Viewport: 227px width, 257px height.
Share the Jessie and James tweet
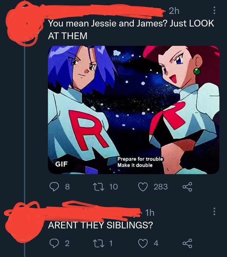[187, 187]
